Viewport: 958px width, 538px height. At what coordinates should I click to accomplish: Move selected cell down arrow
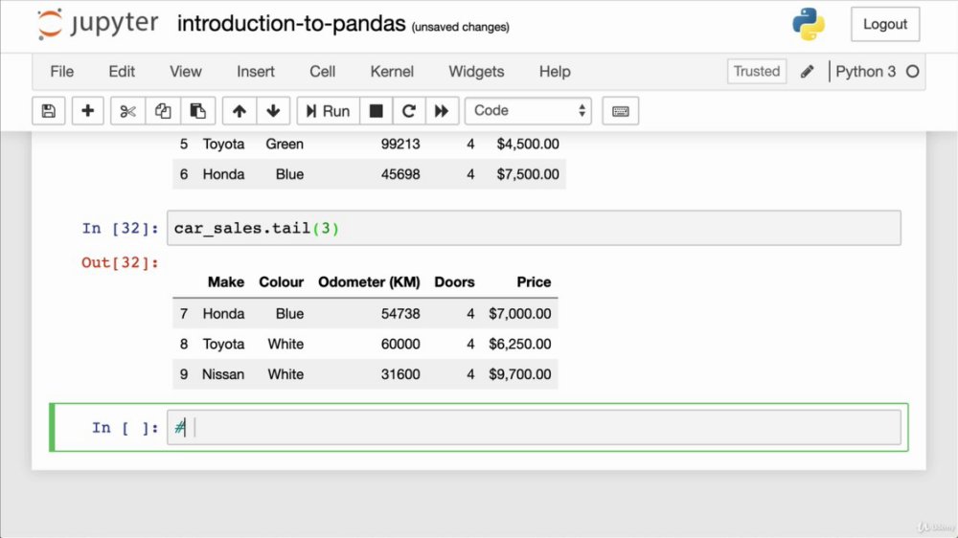click(273, 110)
